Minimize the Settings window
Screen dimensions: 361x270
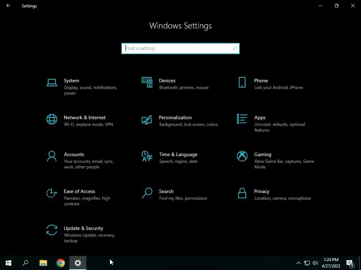[x=320, y=6]
